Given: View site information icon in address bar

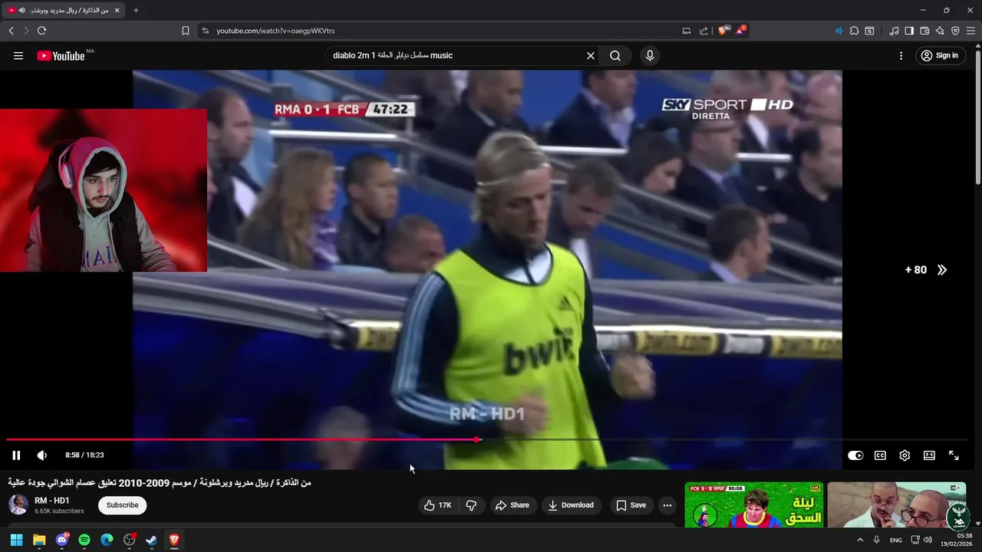Looking at the screenshot, I should (x=205, y=31).
